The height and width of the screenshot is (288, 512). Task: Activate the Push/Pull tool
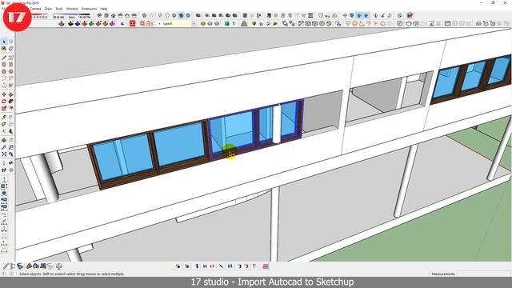(x=10, y=94)
